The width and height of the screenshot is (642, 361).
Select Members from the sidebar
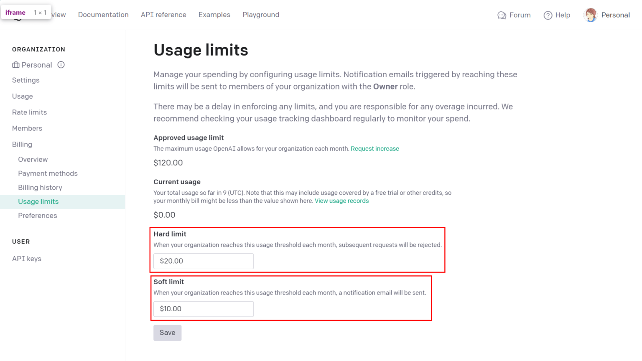[27, 128]
